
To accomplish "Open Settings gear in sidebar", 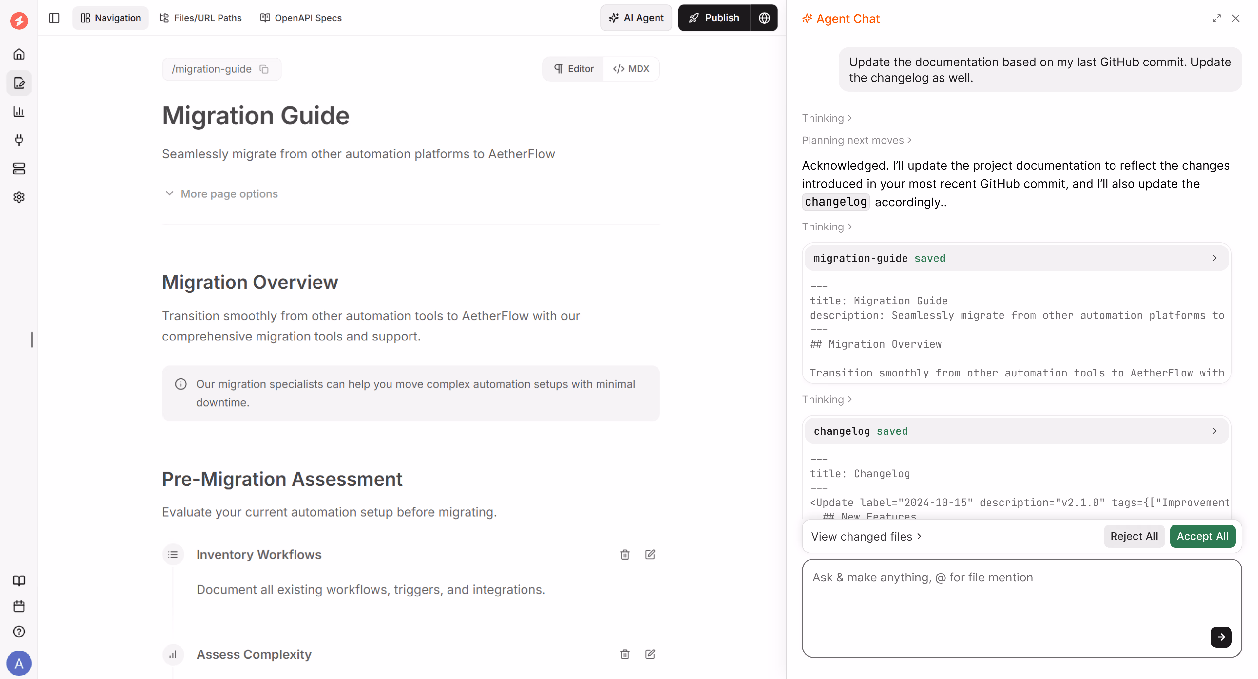I will (x=19, y=197).
